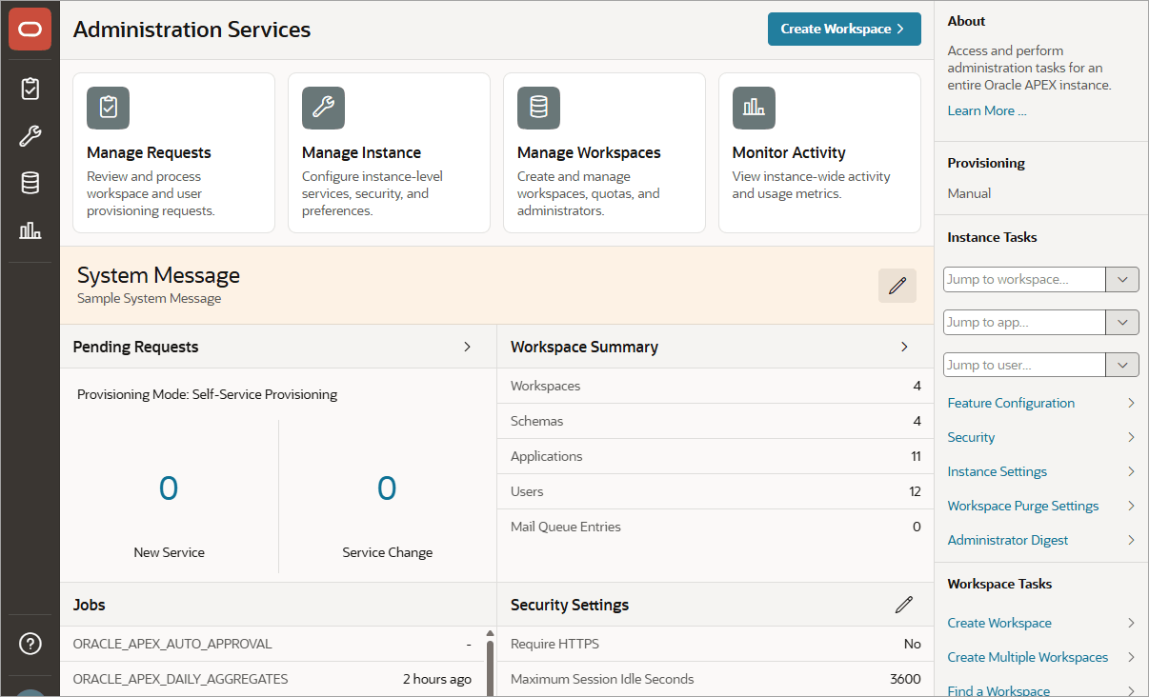The image size is (1149, 697).
Task: Open the Jump to app dropdown arrow
Action: coord(1122,322)
